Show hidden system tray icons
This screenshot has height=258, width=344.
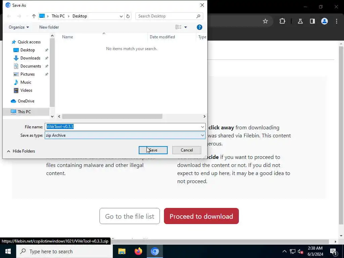coord(284,251)
